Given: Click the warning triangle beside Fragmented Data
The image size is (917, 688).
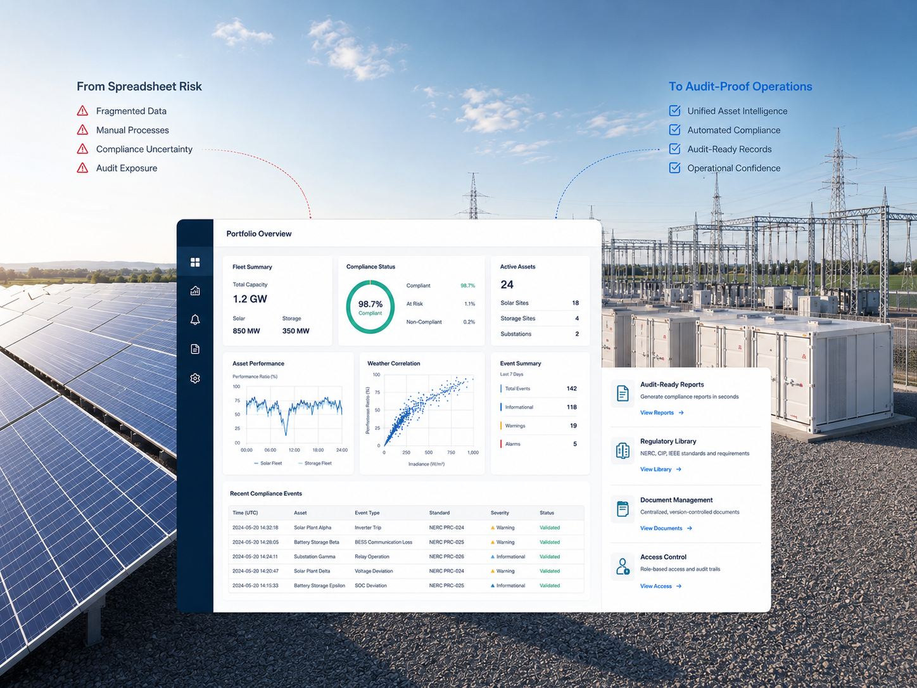Looking at the screenshot, I should tap(82, 111).
